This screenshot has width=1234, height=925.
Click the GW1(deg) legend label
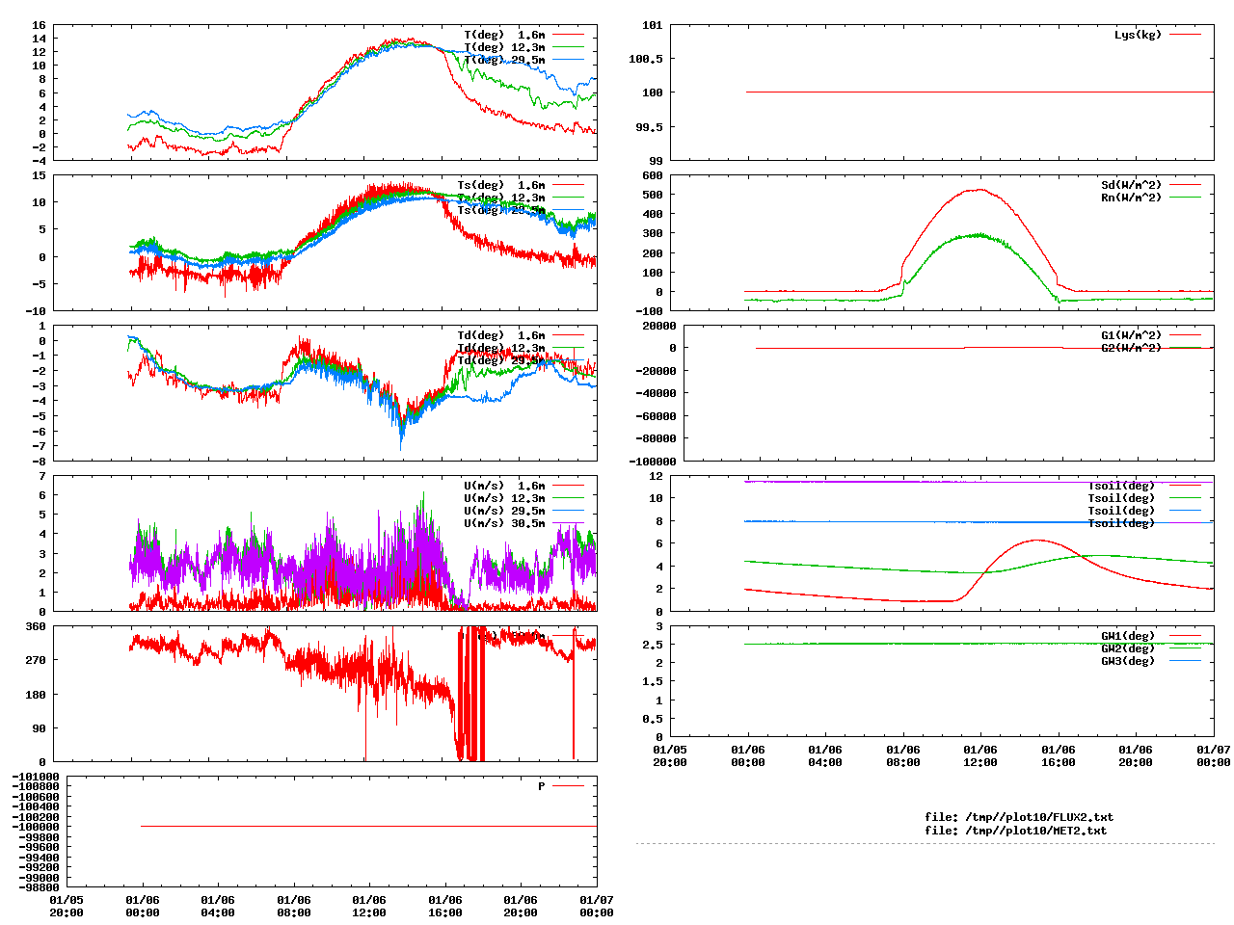point(1127,636)
